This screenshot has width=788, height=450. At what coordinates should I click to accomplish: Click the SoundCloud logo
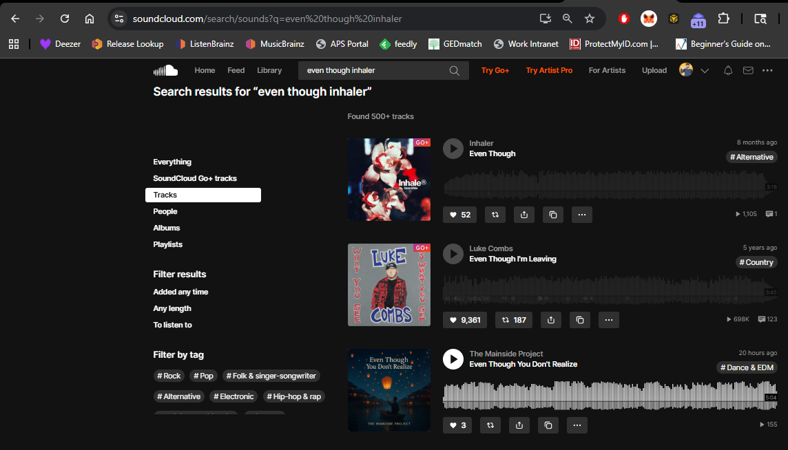[x=165, y=70]
